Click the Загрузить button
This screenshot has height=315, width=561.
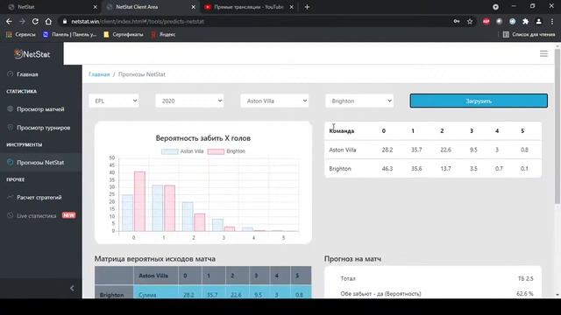(479, 101)
